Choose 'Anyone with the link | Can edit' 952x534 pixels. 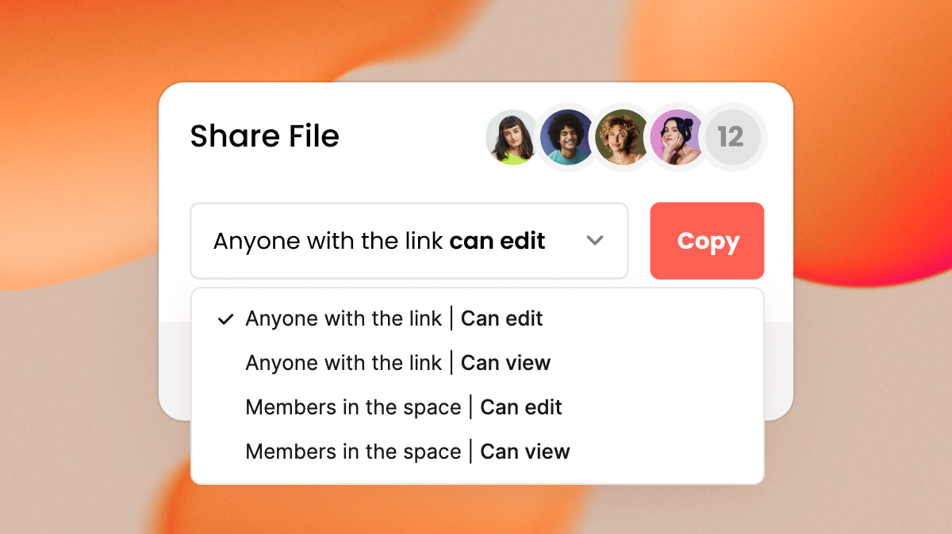(394, 318)
